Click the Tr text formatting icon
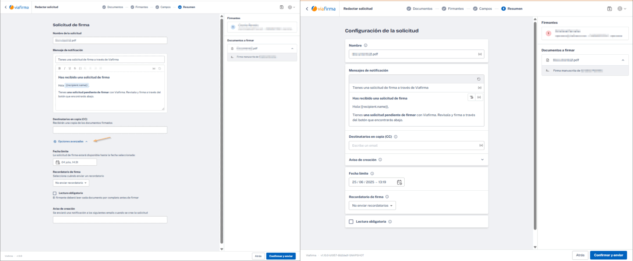This screenshot has width=633, height=261. click(x=472, y=97)
